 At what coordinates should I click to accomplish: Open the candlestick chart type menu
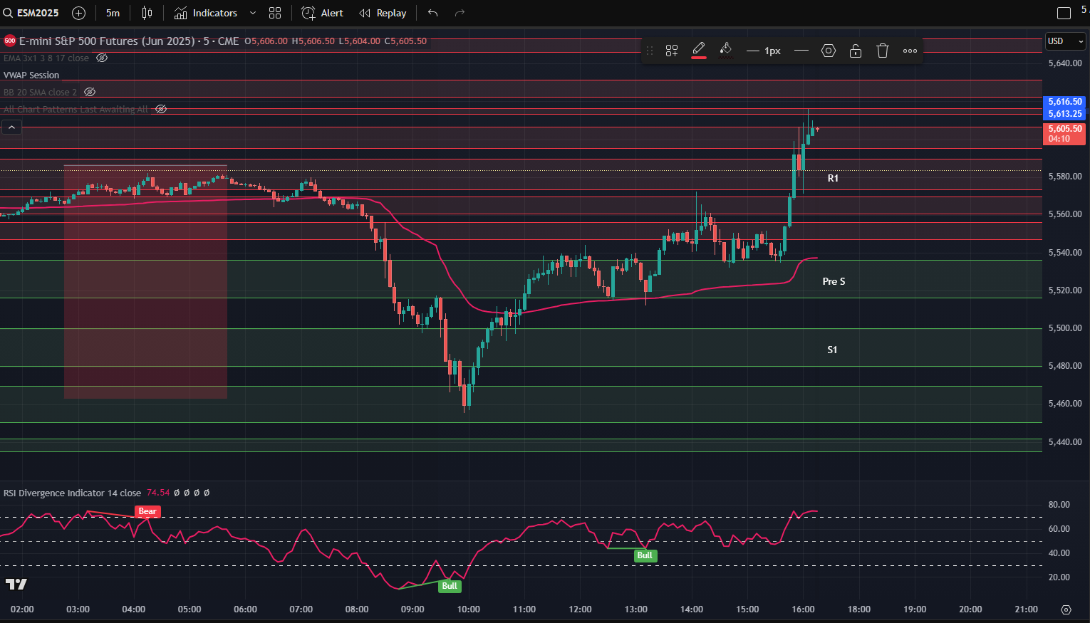pos(147,13)
